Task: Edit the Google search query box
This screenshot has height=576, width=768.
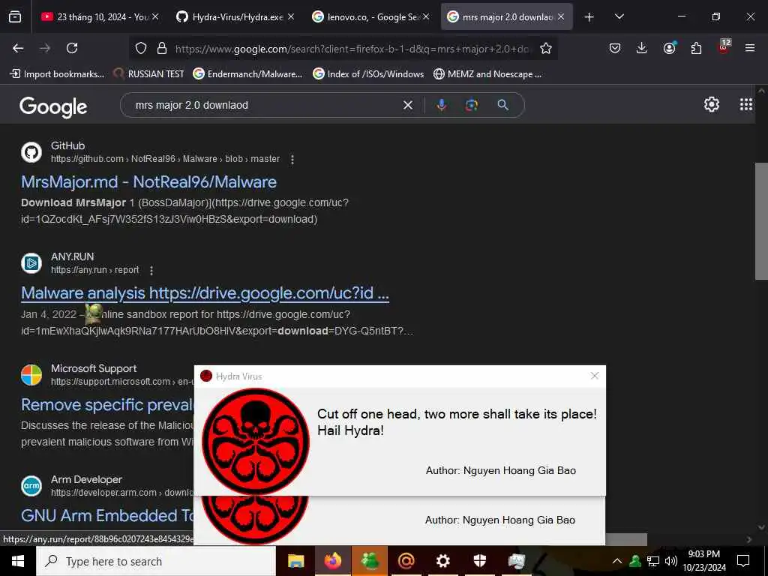Action: (x=265, y=105)
